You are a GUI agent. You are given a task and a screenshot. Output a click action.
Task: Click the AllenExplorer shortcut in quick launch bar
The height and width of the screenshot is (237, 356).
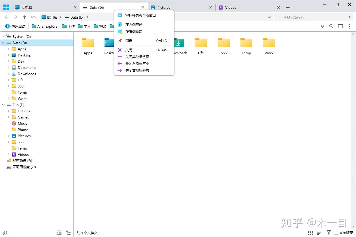[x=47, y=26]
